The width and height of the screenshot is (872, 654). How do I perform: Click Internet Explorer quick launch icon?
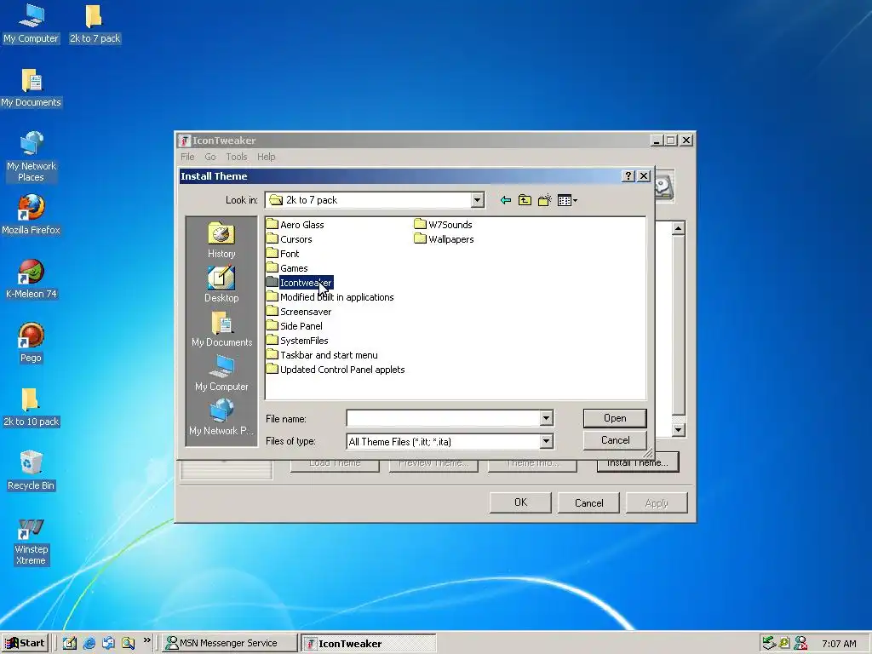click(x=89, y=643)
